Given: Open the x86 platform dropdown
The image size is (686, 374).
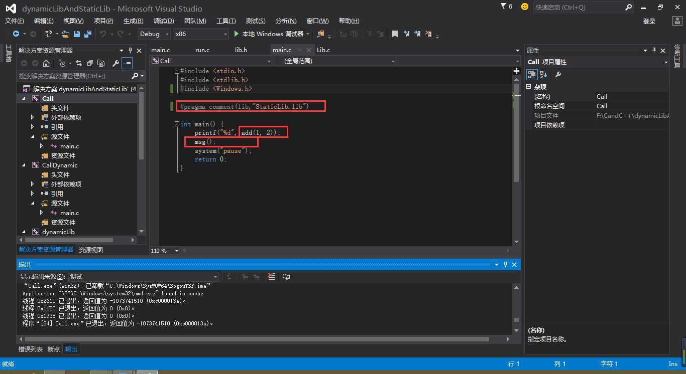Looking at the screenshot, I should [x=201, y=34].
